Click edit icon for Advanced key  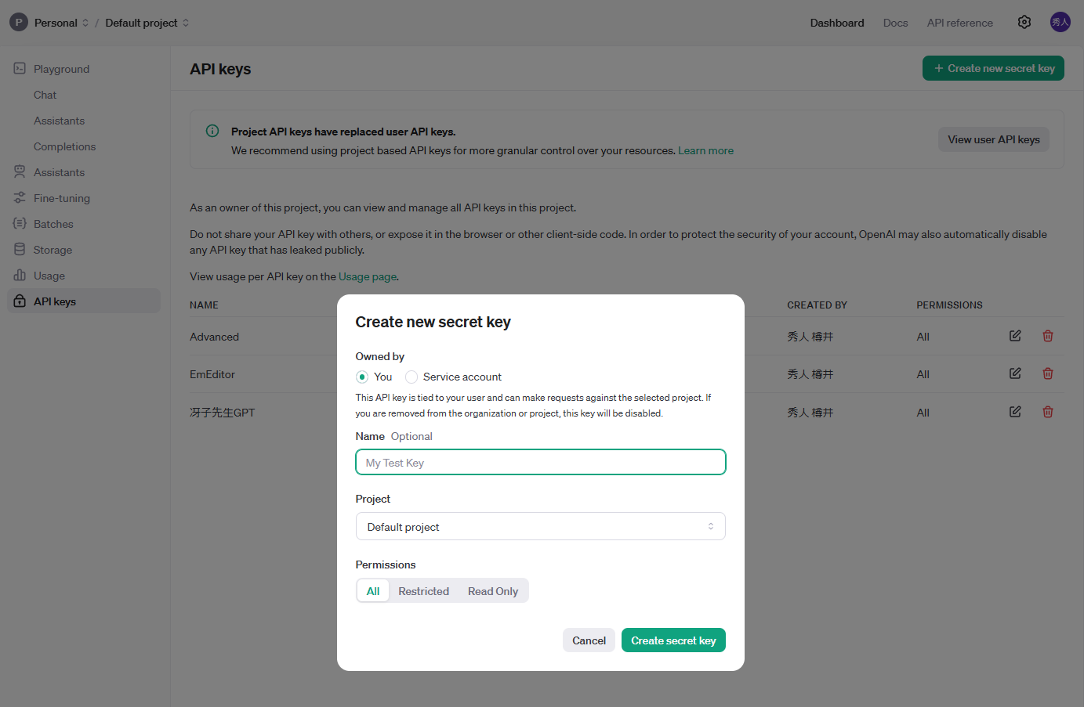tap(1015, 336)
